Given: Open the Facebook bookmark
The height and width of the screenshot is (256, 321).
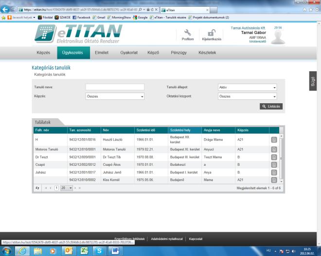Looking at the screenshot, I should click(82, 17).
